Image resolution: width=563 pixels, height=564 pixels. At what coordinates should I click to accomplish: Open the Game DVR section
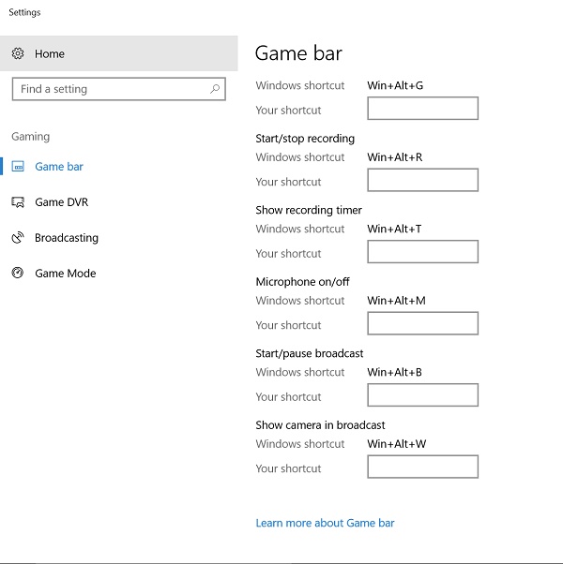coord(119,202)
